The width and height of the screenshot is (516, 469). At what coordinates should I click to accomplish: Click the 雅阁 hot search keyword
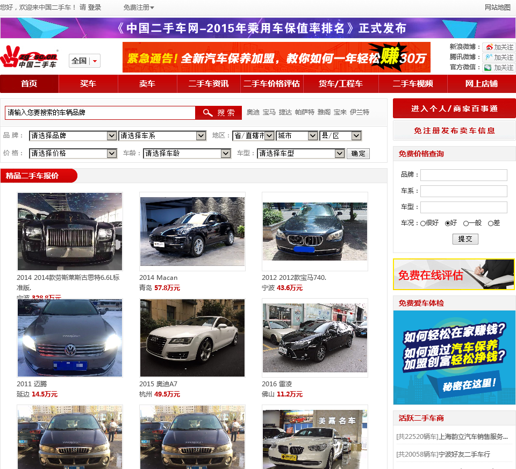324,112
